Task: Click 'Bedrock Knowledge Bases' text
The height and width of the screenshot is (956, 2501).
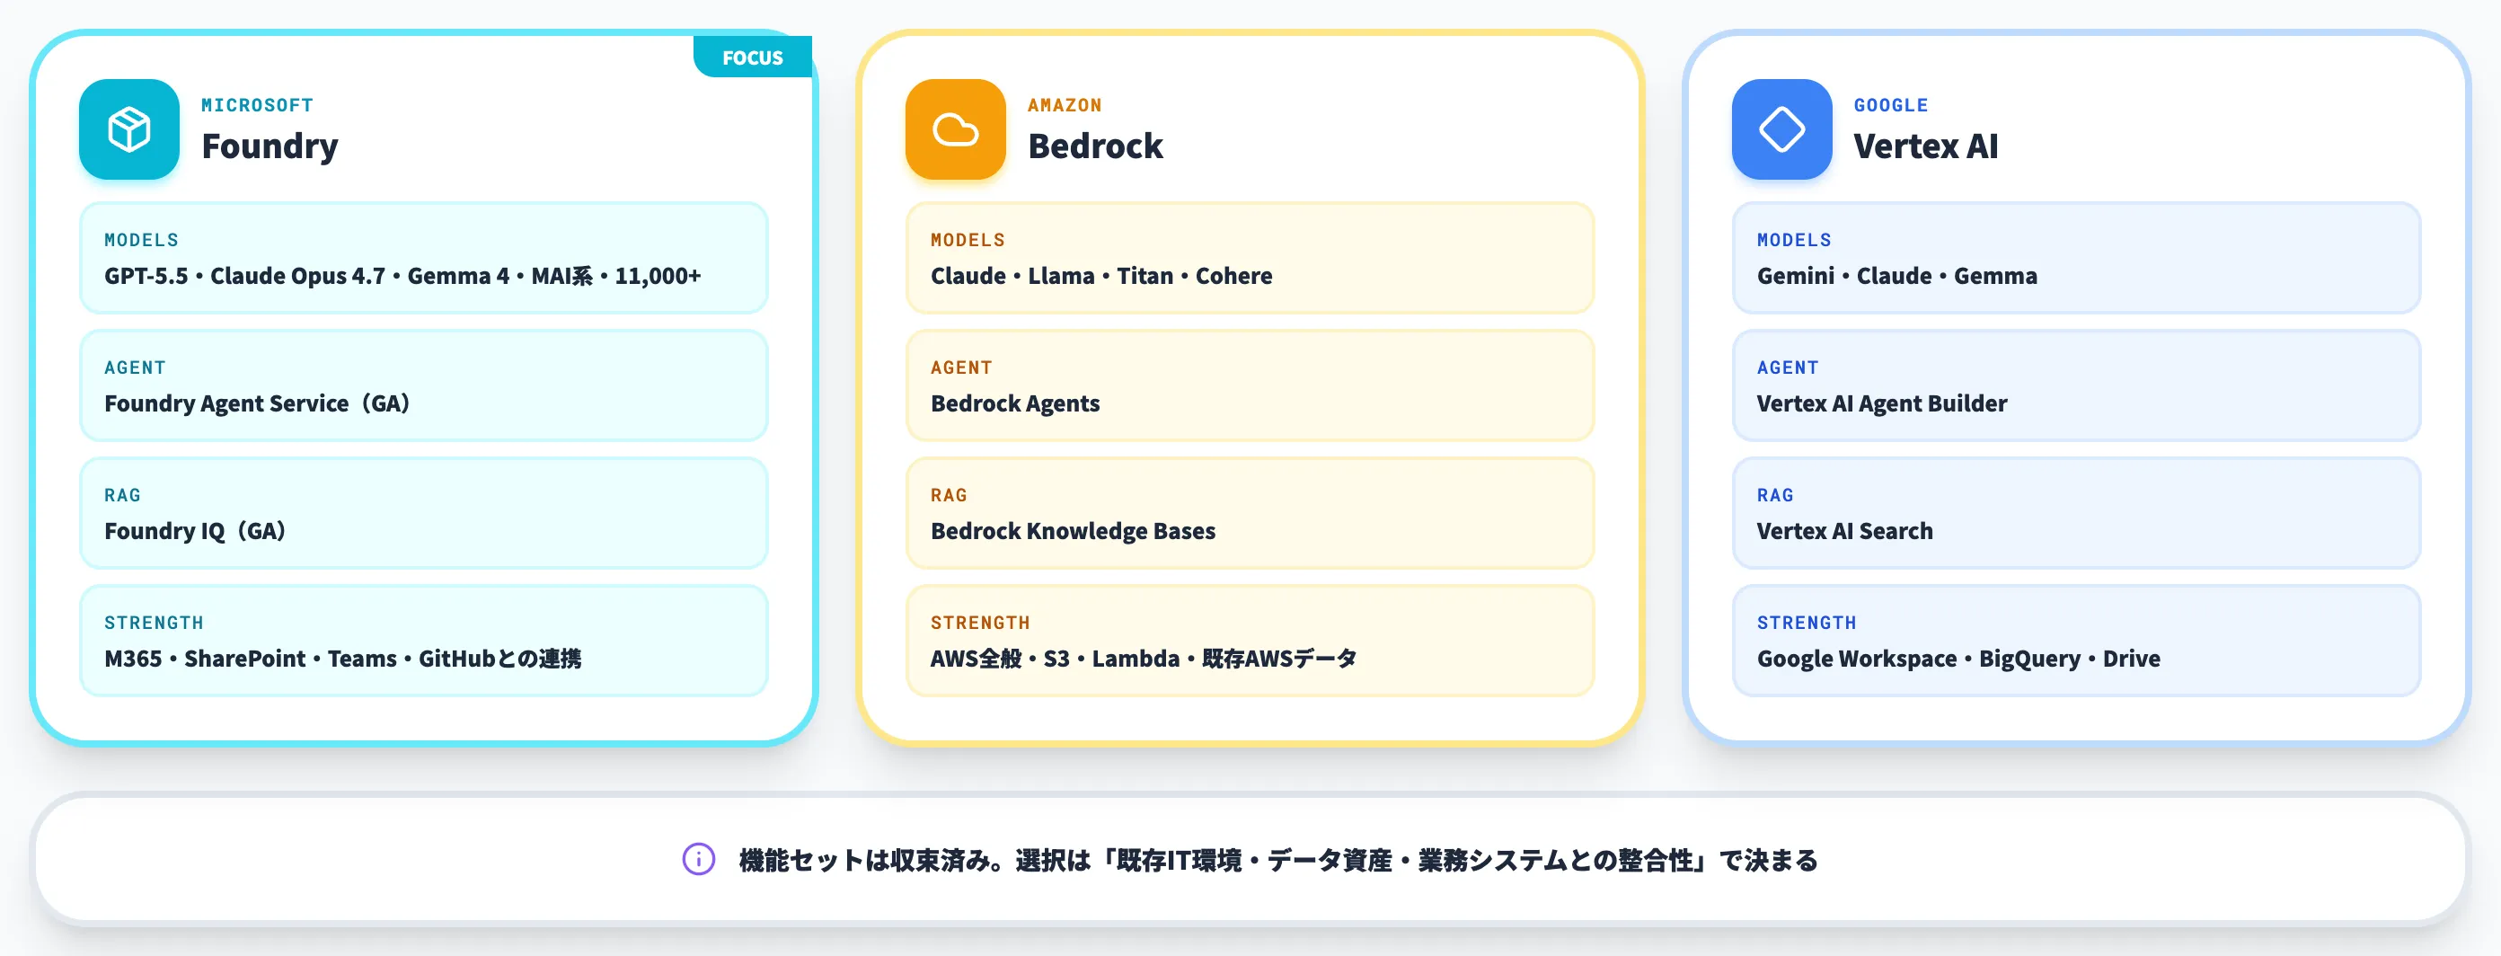Action: coord(1073,532)
